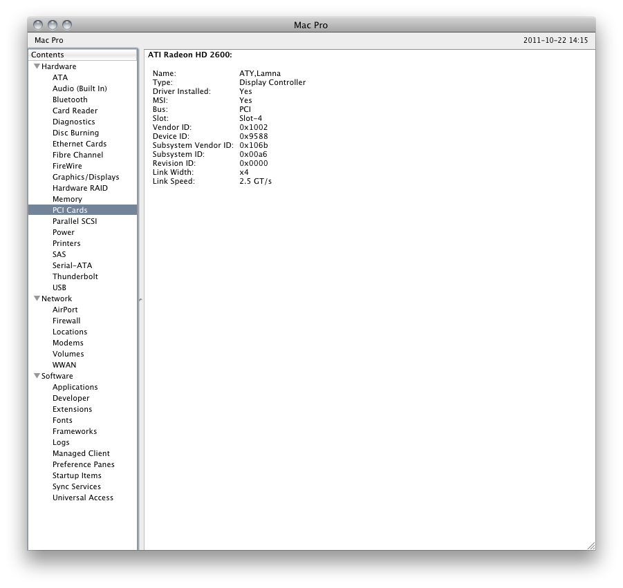Select Power under Hardware

point(63,232)
